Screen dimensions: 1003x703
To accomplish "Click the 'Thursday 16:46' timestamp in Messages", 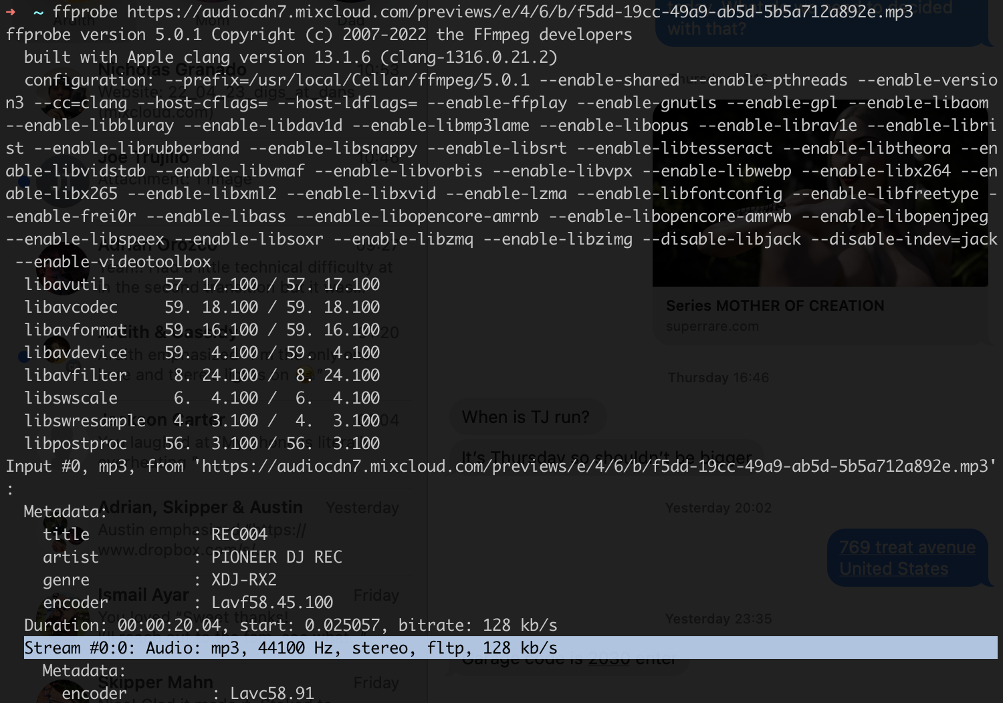I will coord(718,378).
